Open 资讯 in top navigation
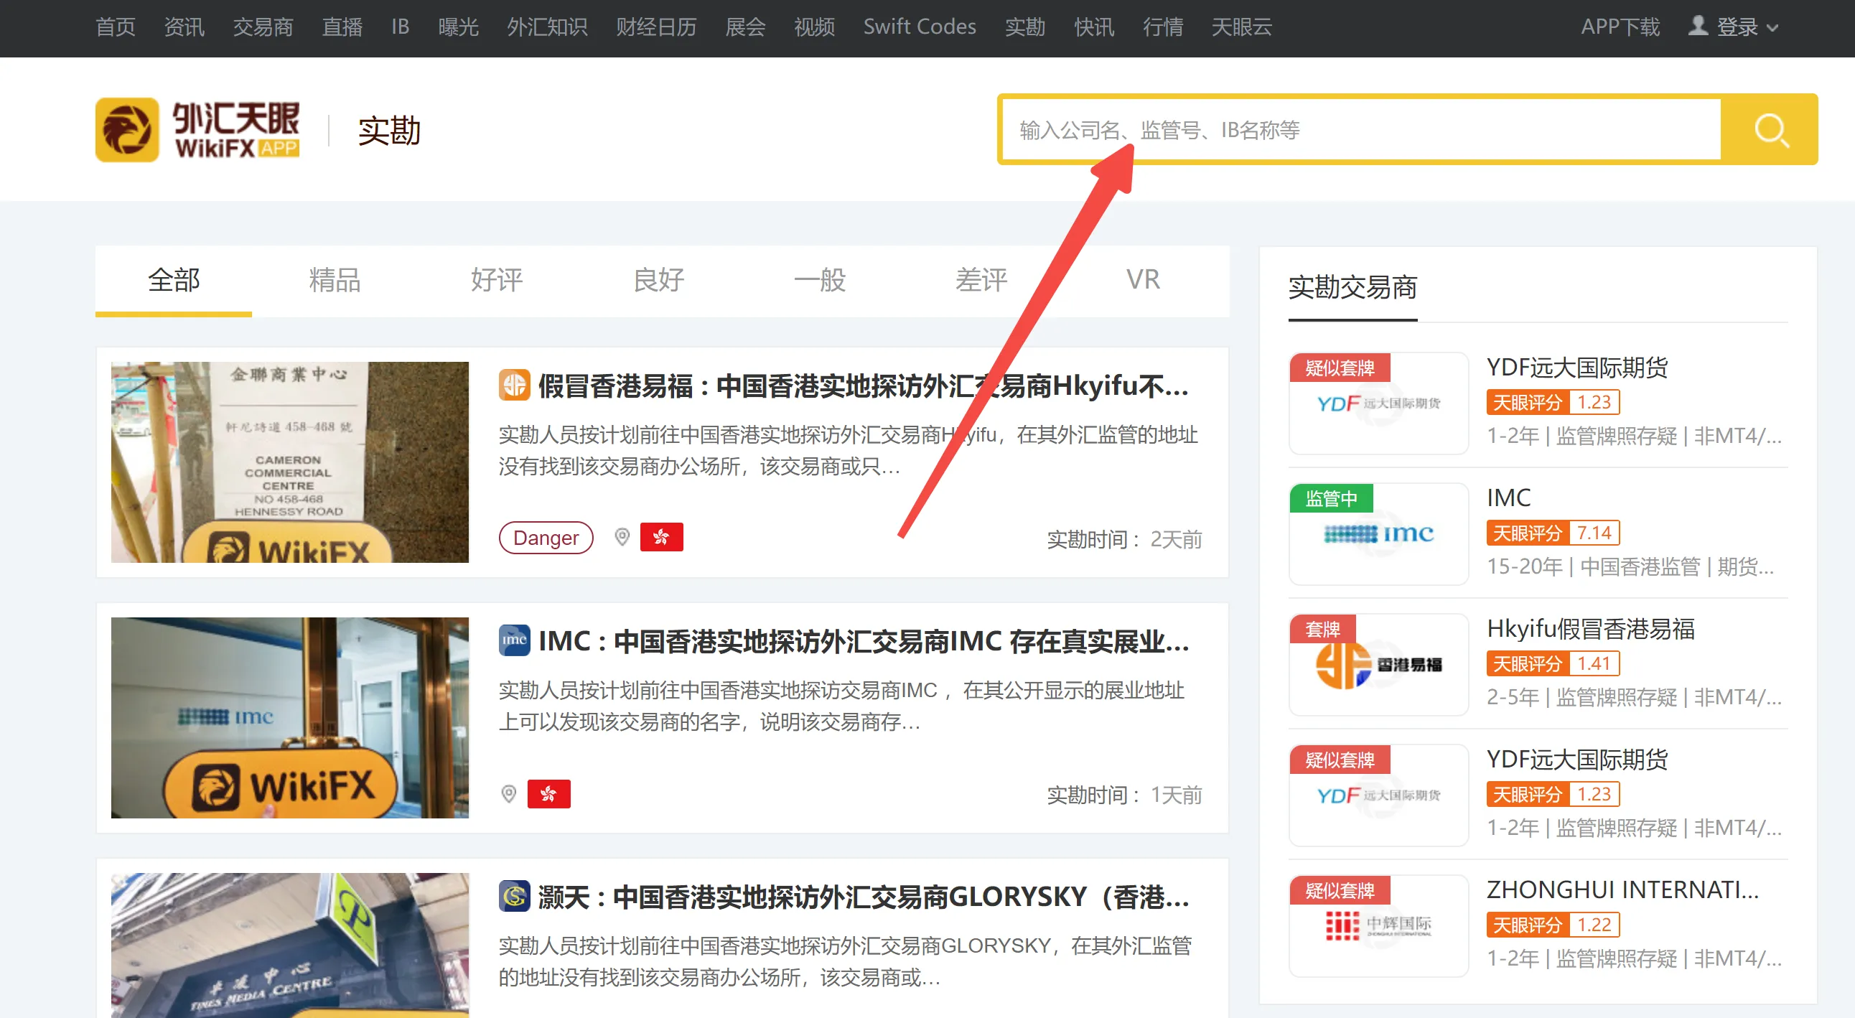Screen dimensions: 1855x1018 184,27
